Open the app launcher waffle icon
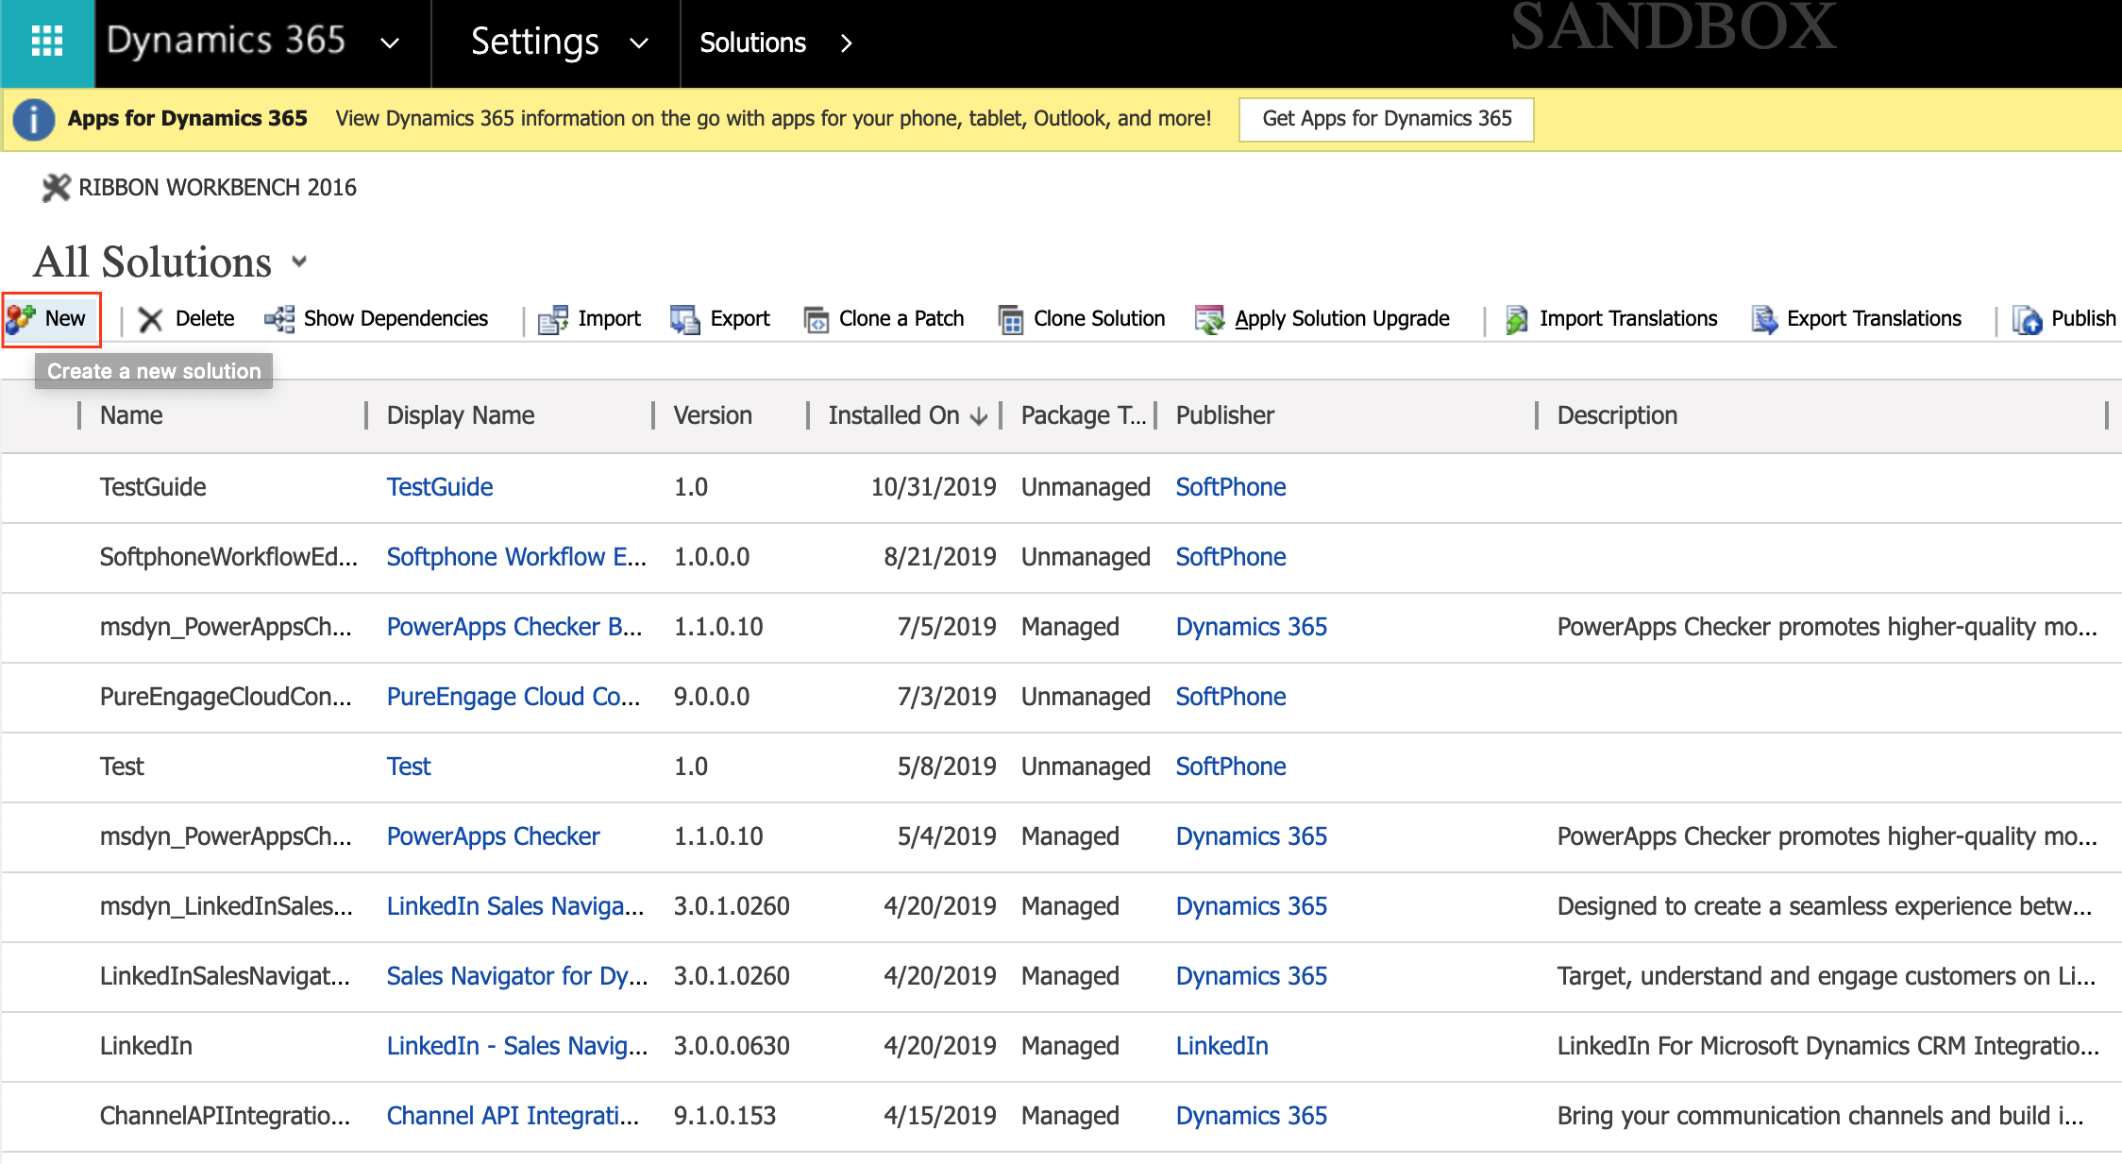 click(x=47, y=42)
